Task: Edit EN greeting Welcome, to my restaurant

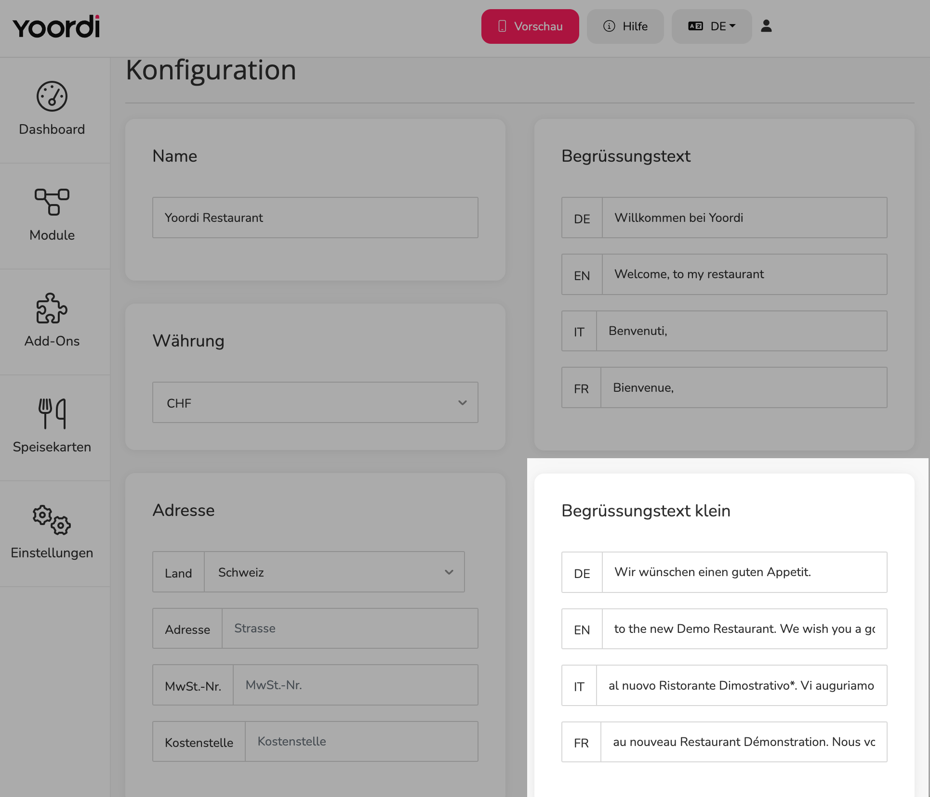Action: 744,274
